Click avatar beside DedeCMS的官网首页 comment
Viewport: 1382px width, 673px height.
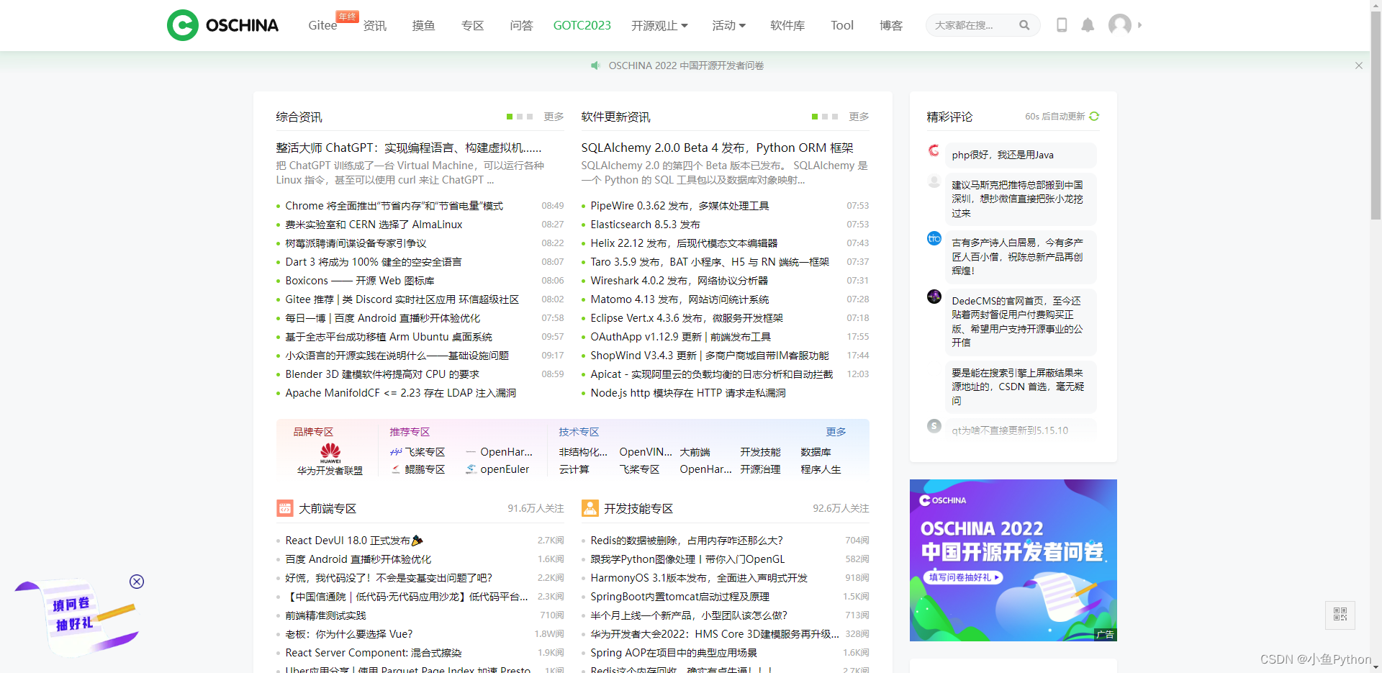(934, 297)
